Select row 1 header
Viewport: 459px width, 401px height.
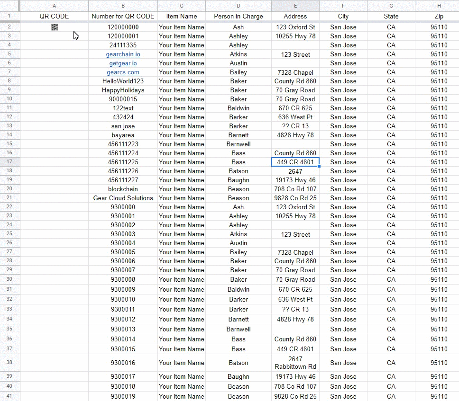(9, 16)
